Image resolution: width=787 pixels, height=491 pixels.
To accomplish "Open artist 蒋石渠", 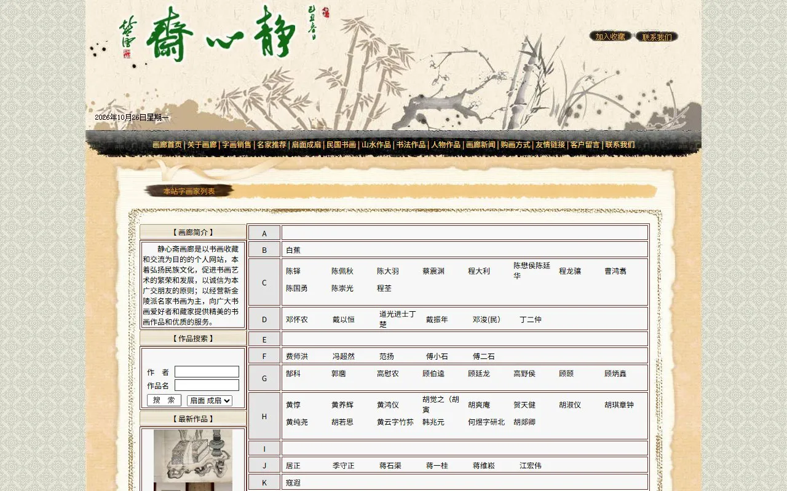I will tap(390, 466).
